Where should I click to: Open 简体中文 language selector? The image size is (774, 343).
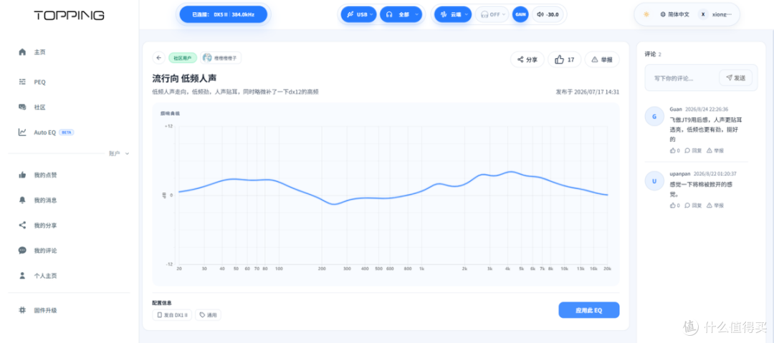pyautogui.click(x=674, y=15)
